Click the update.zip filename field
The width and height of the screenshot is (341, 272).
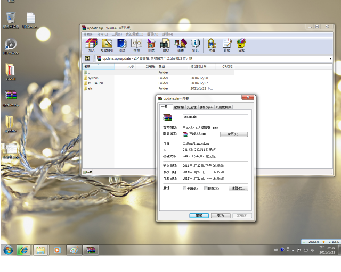point(215,117)
